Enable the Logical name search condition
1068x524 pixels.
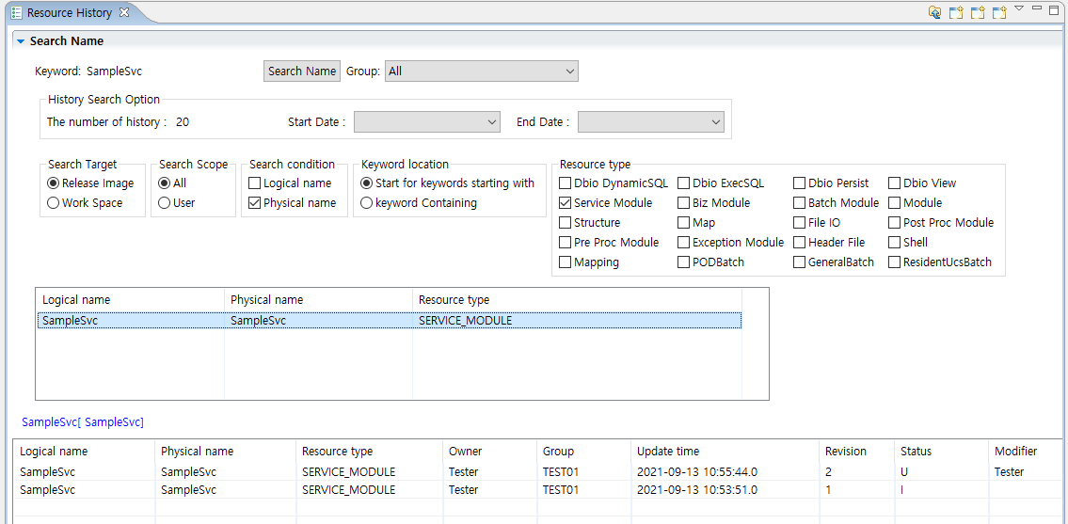coord(255,183)
